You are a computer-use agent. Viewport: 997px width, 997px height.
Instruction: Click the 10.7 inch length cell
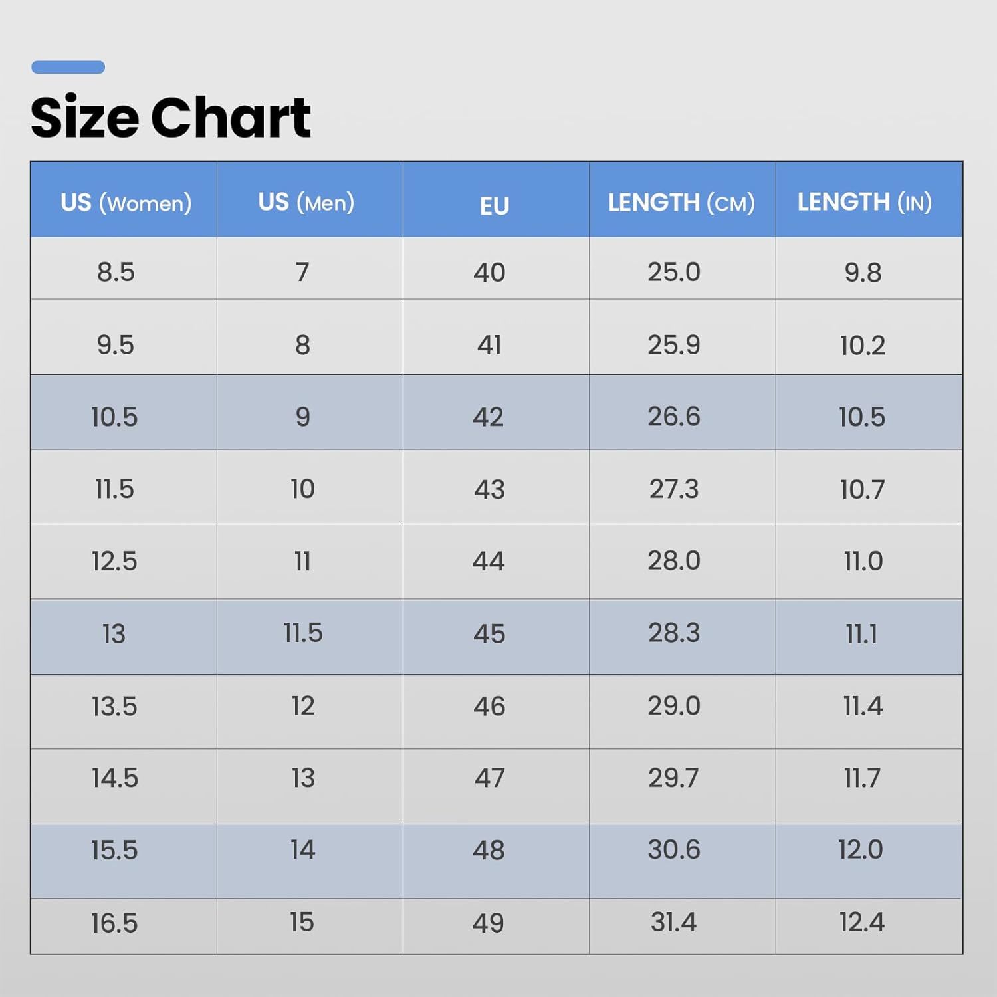click(x=869, y=487)
